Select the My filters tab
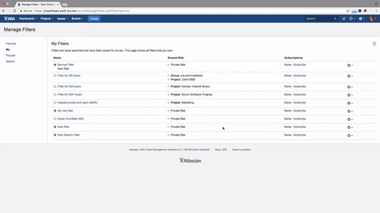 click(x=8, y=50)
